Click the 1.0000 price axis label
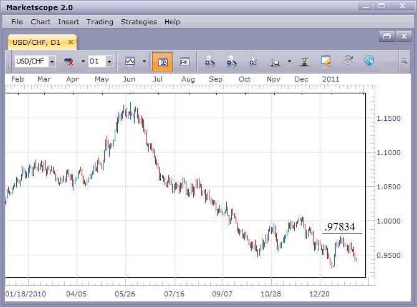Image resolution: width=417 pixels, height=307 pixels. click(x=388, y=221)
